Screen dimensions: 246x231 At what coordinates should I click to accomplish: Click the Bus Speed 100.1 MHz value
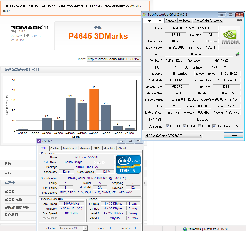pyautogui.click(x=72, y=213)
